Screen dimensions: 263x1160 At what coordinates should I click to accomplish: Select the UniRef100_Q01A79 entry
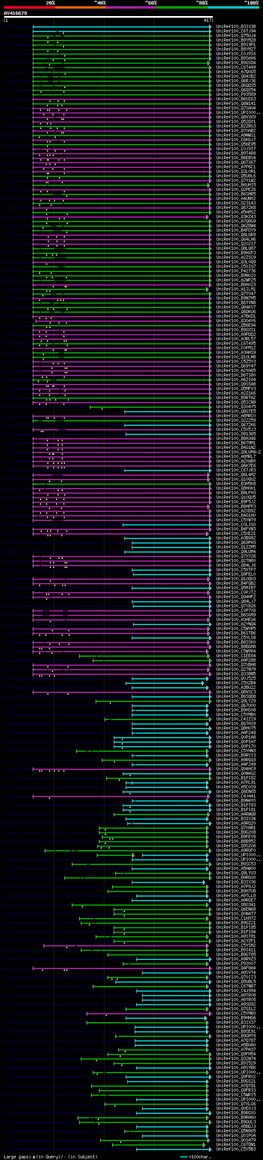[x=236, y=1140]
